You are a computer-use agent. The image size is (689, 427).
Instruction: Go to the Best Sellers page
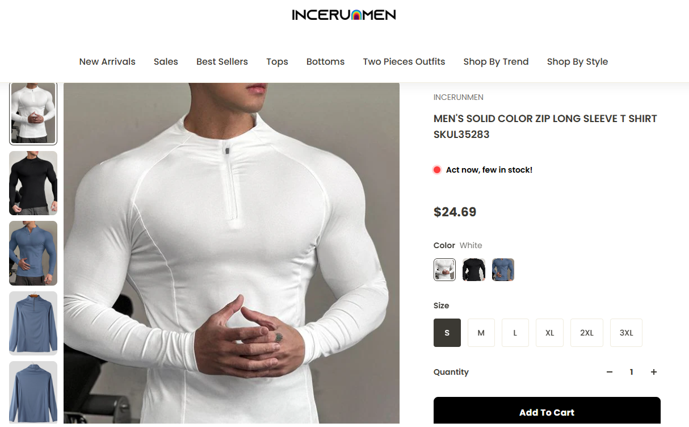point(222,61)
